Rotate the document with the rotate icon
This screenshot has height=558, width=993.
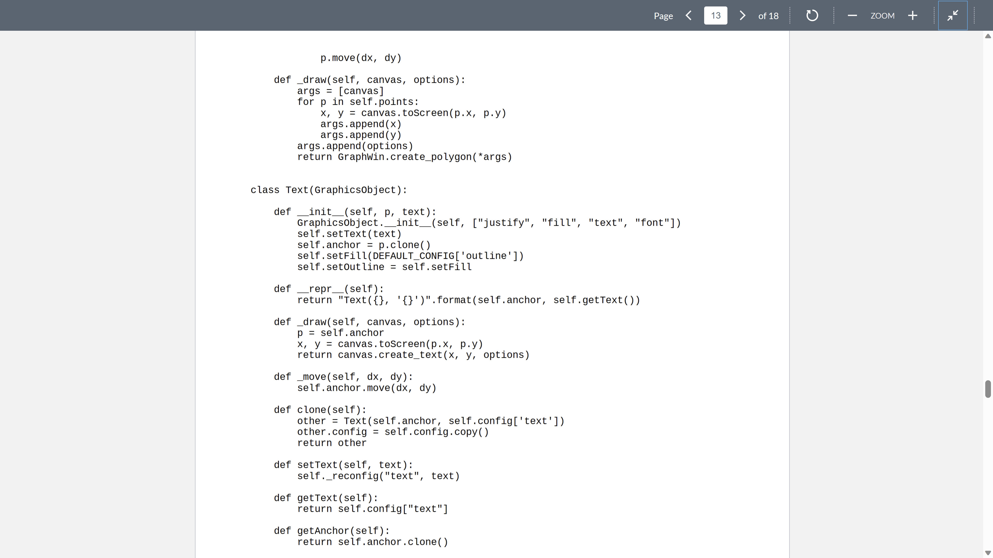tap(812, 16)
